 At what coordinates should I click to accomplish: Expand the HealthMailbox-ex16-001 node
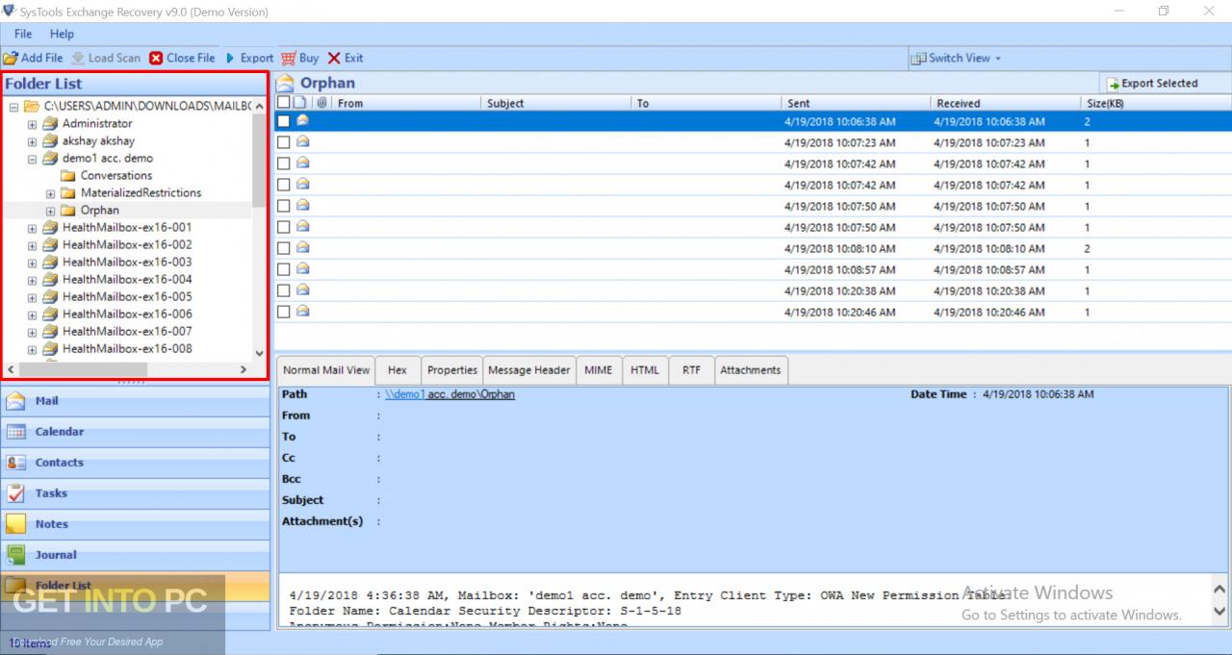[x=32, y=228]
